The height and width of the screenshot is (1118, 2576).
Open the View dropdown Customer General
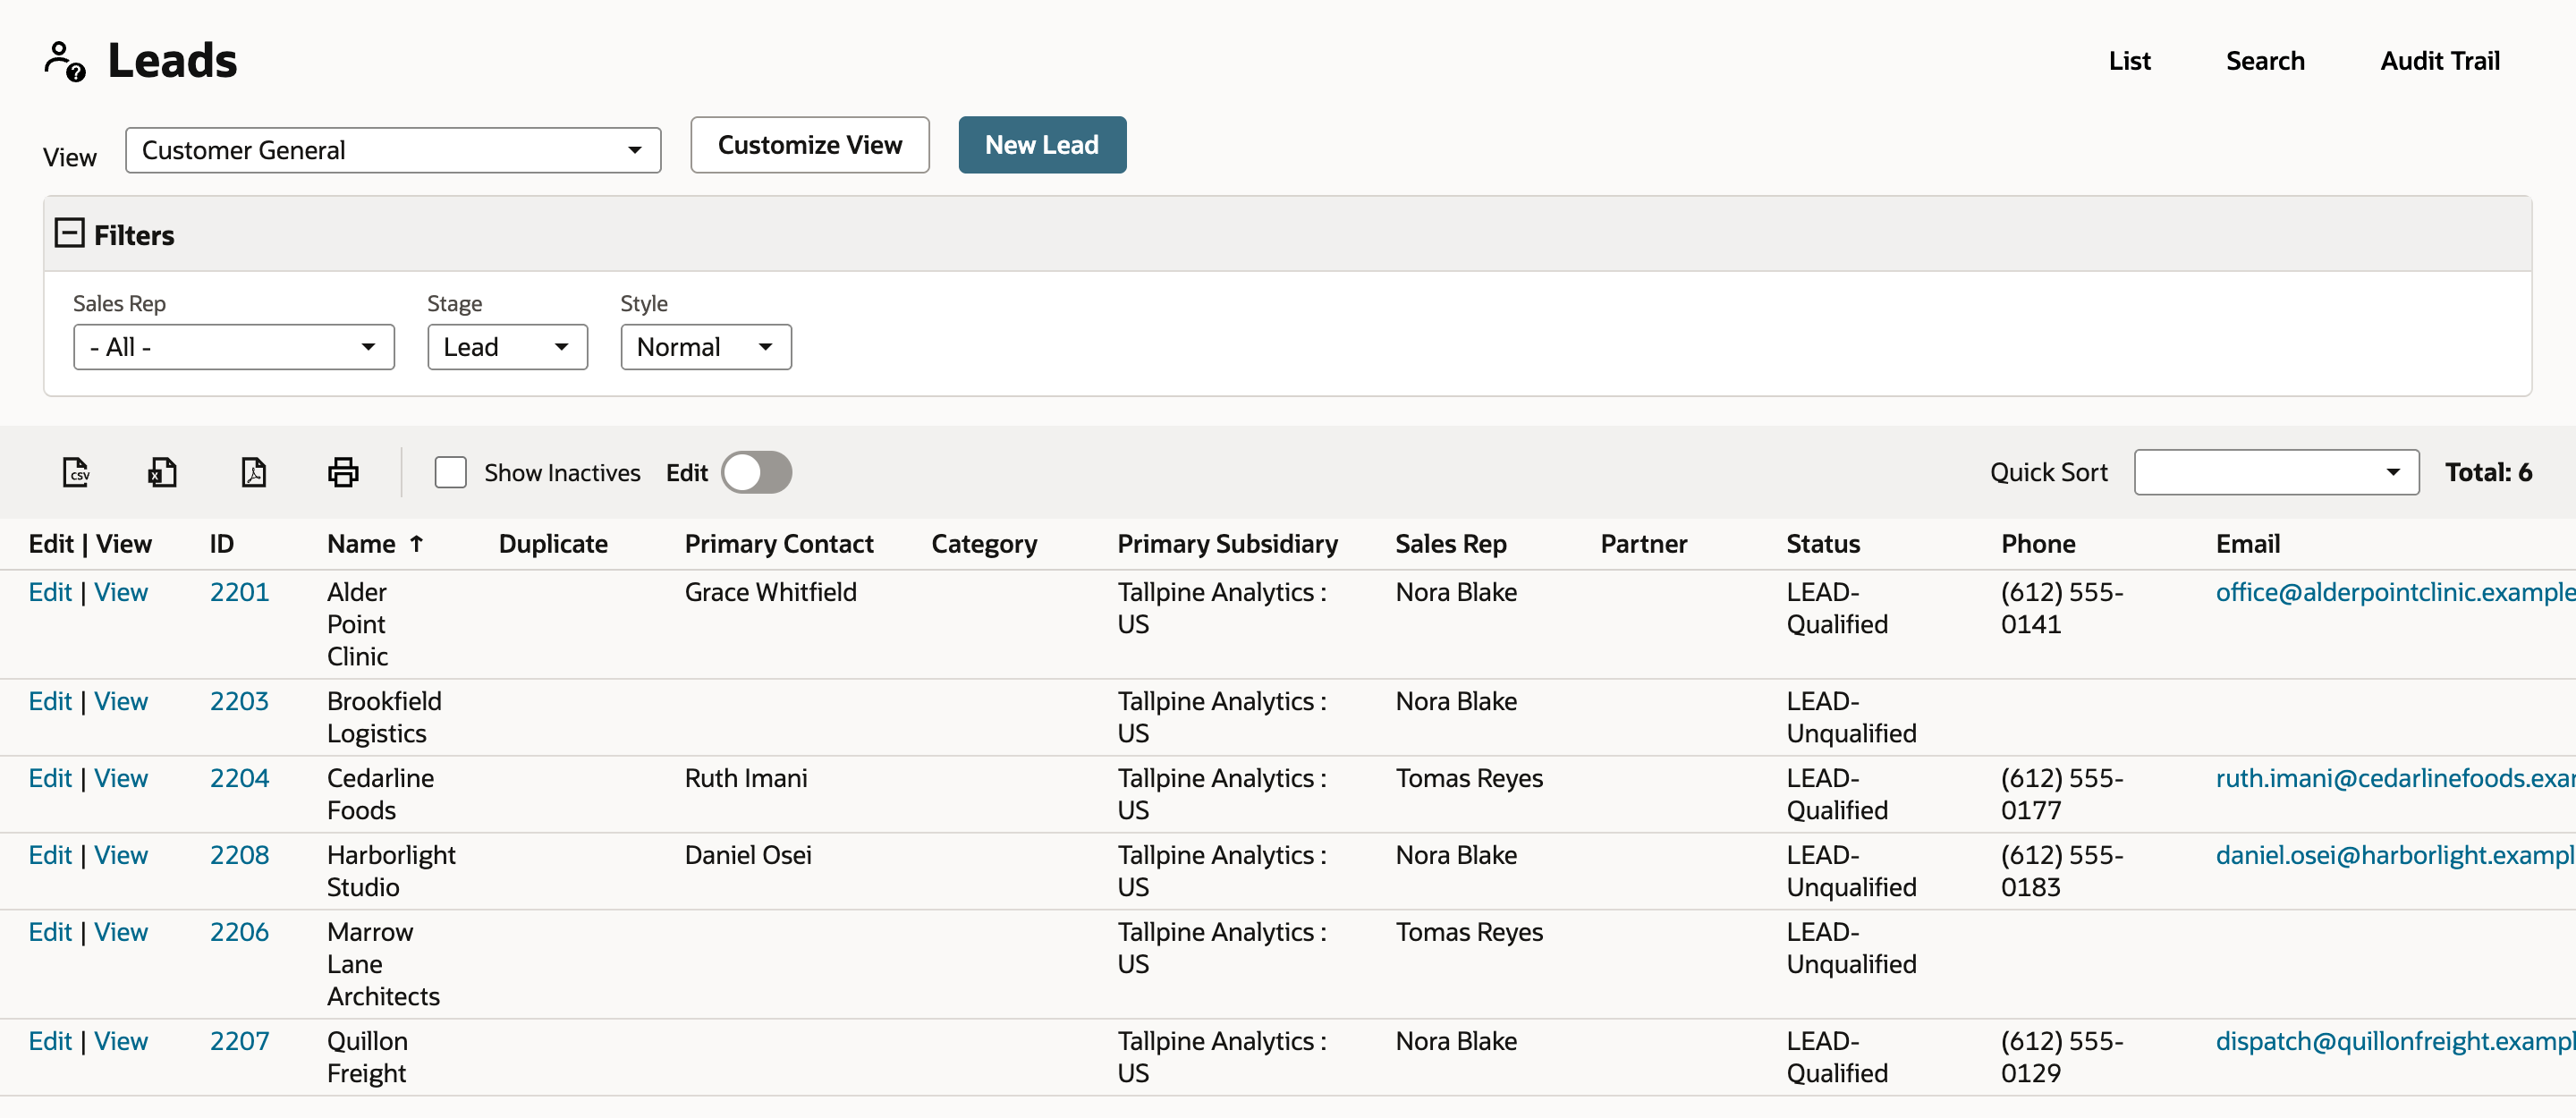tap(393, 150)
